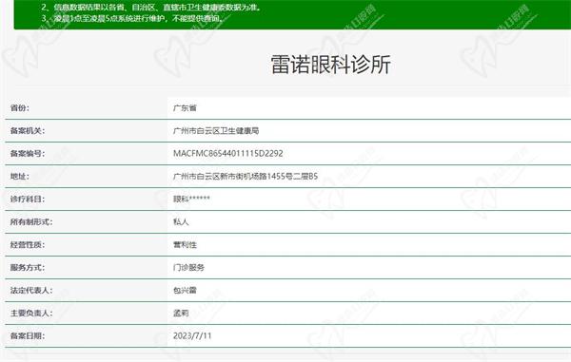The width and height of the screenshot is (571, 362).
Task: Select the 省份 label
Action: click(20, 108)
